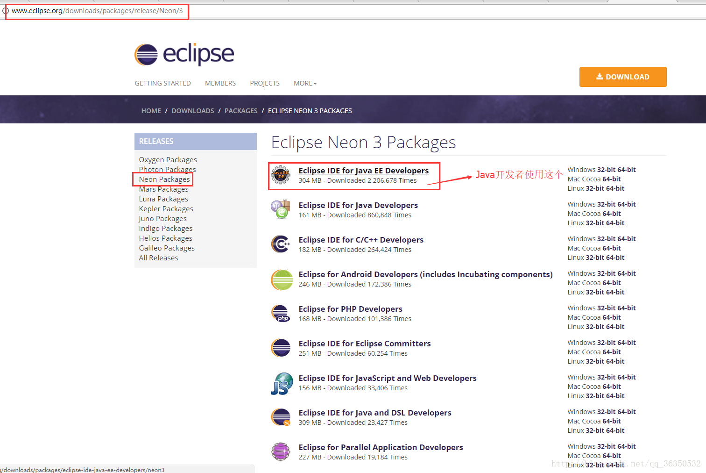
Task: Click the Android Developers package icon
Action: [x=282, y=279]
